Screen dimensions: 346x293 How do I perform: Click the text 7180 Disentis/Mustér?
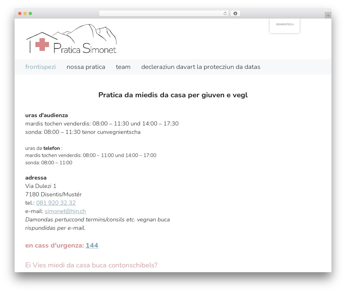[54, 194]
